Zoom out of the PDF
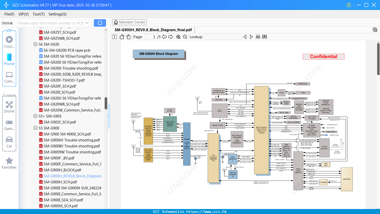The image size is (380, 214). (x=185, y=37)
